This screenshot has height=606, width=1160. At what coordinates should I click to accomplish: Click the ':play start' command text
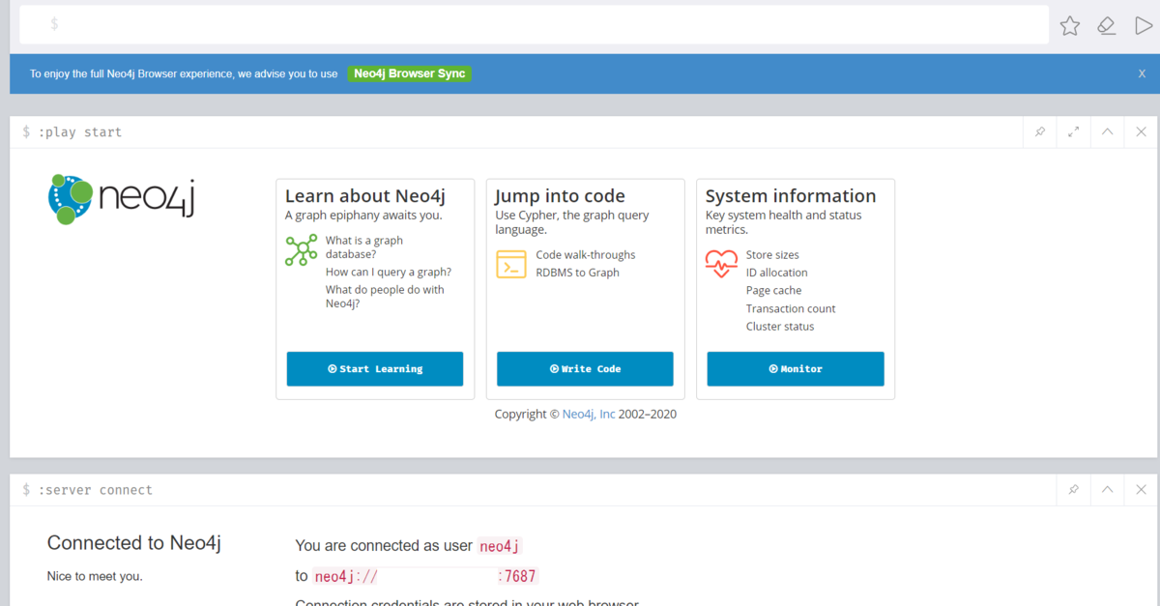pyautogui.click(x=80, y=132)
